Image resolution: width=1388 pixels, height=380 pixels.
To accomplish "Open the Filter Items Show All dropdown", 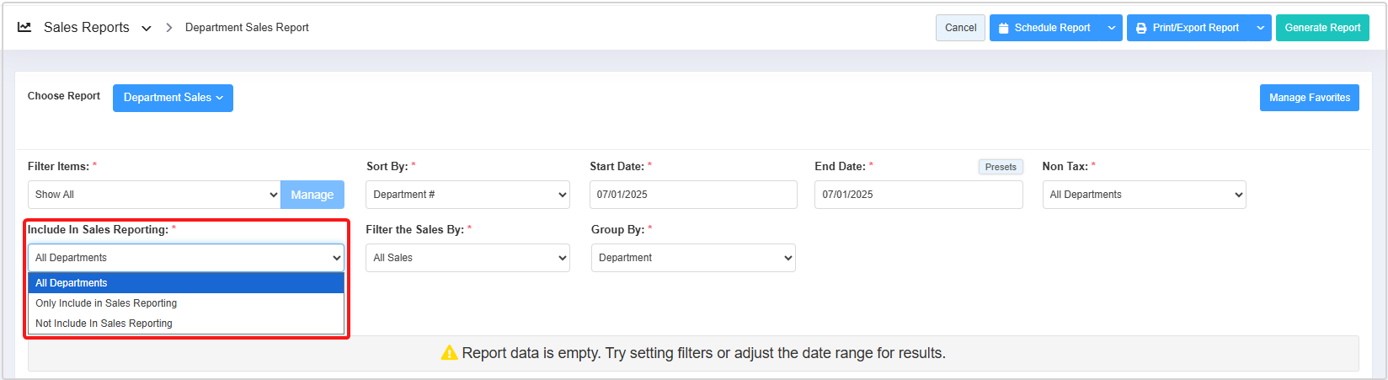I will tap(154, 195).
